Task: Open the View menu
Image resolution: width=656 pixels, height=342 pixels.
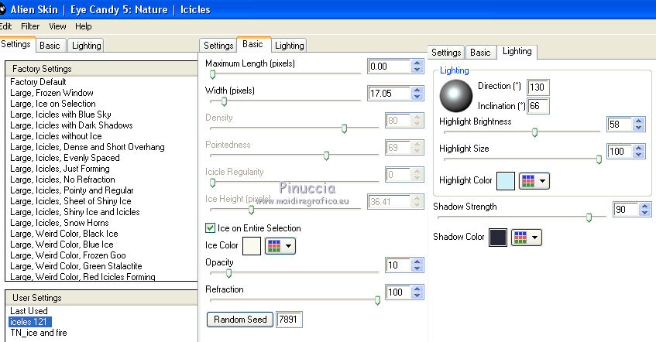Action: click(57, 26)
